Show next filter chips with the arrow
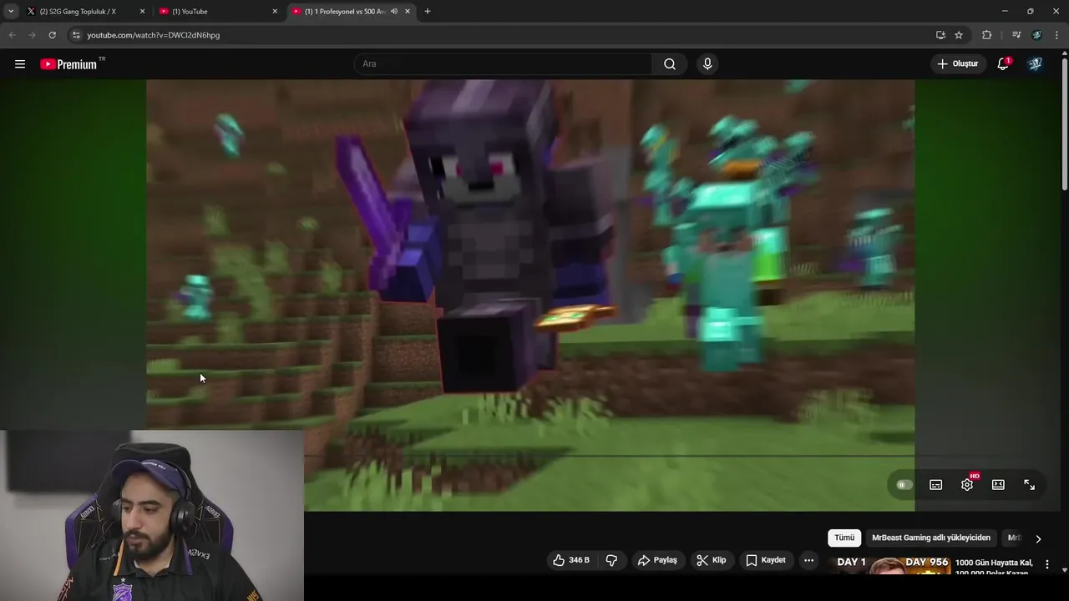Viewport: 1069px width, 601px height. [1038, 538]
